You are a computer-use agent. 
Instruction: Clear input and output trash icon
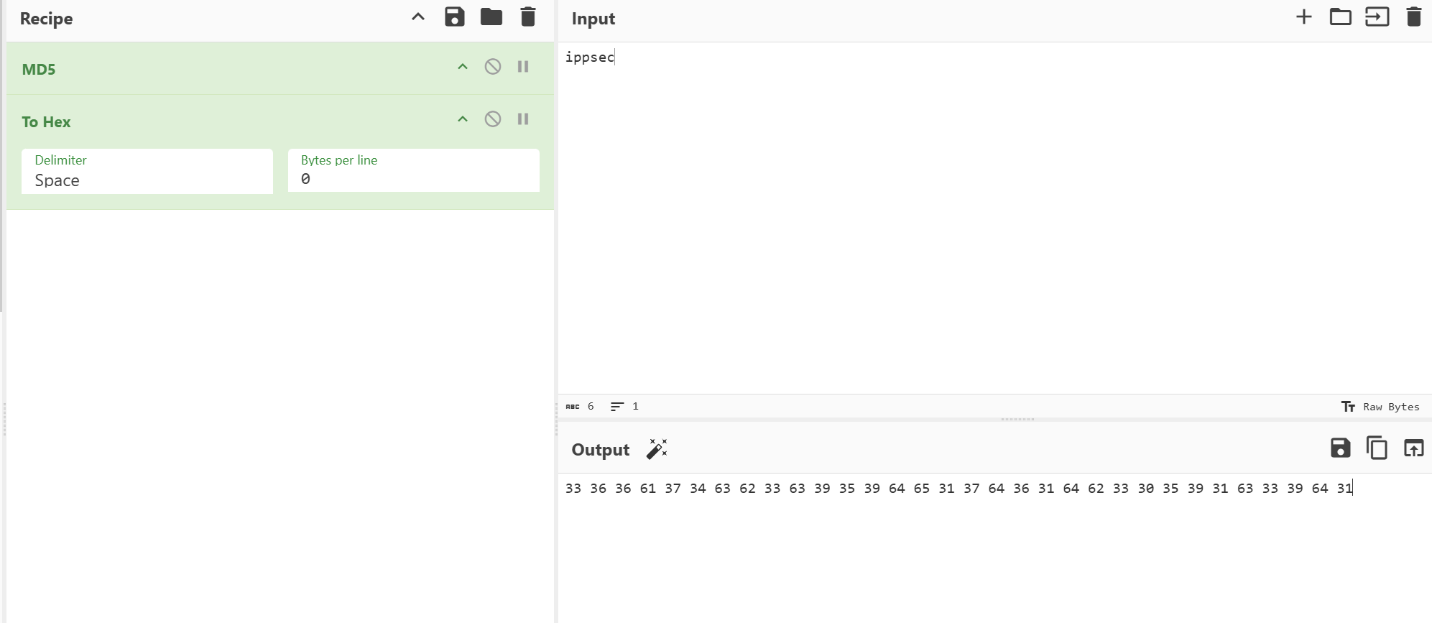[x=1414, y=17]
